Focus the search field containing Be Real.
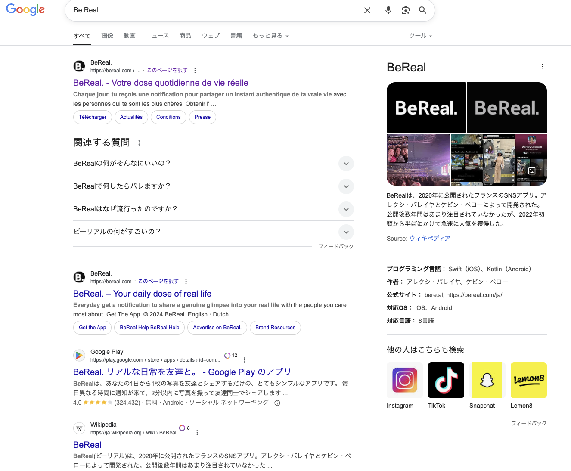 [215, 10]
